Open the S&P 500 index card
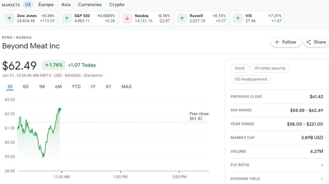 (88, 18)
